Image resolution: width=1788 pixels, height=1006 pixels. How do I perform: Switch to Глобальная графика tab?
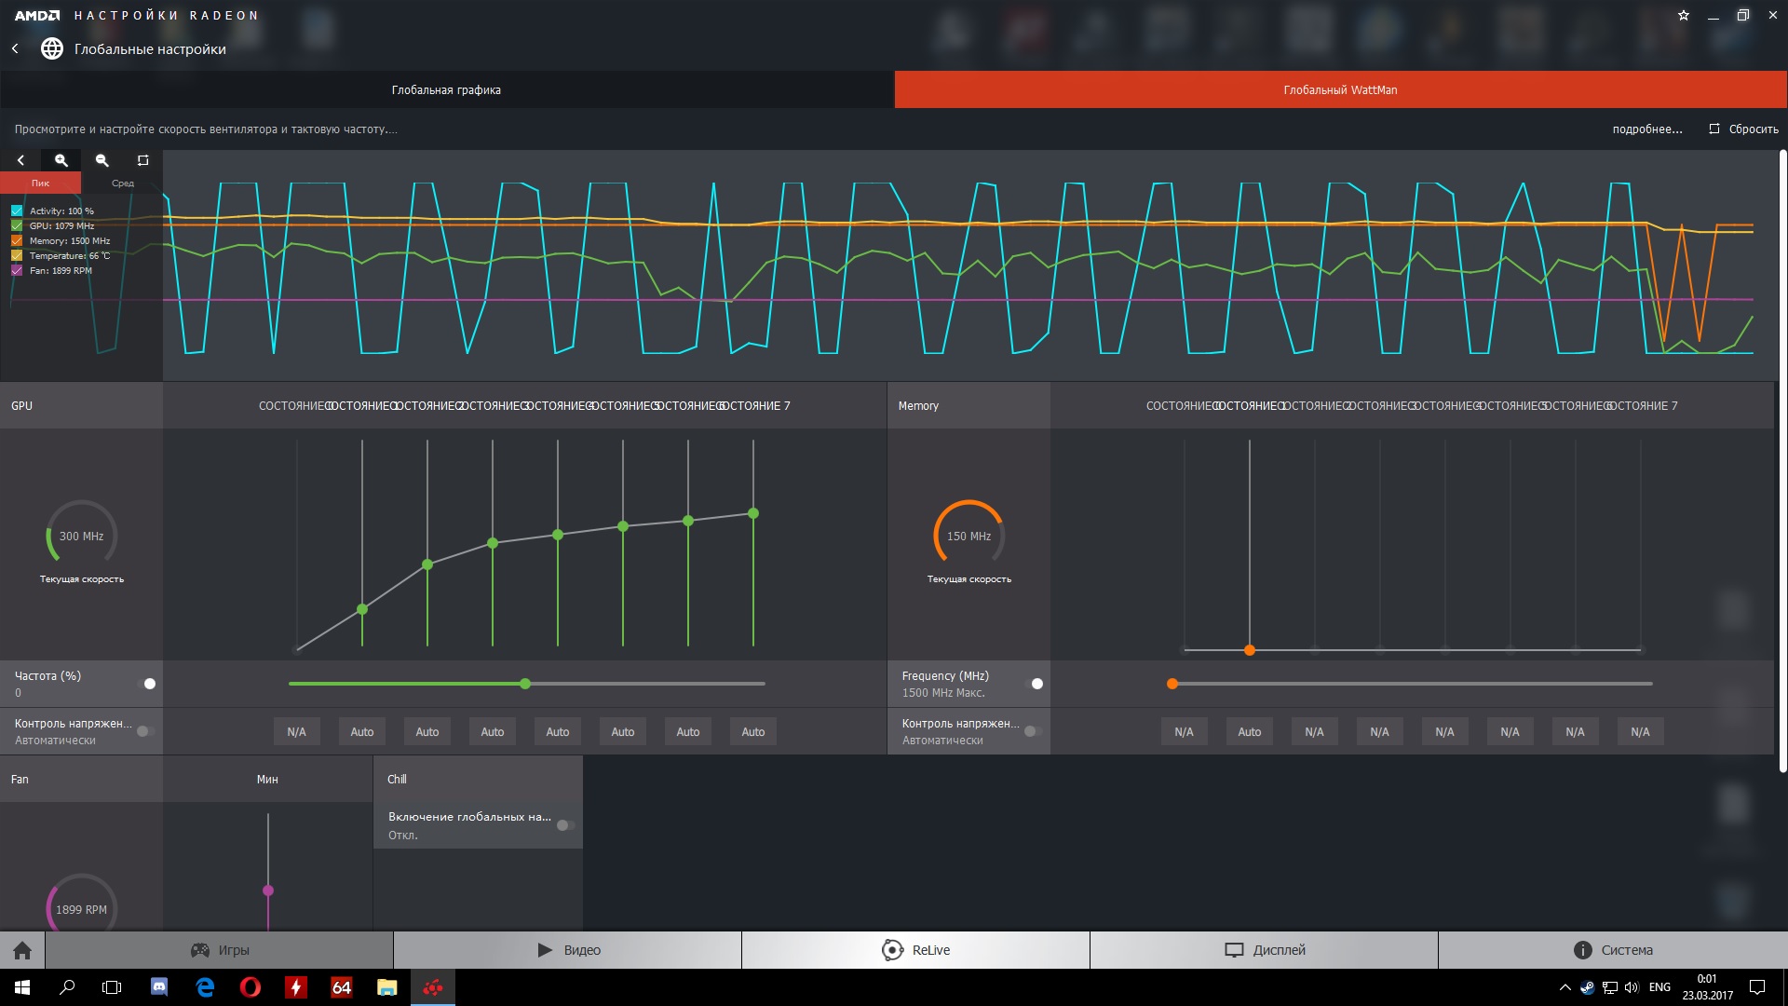coord(446,90)
